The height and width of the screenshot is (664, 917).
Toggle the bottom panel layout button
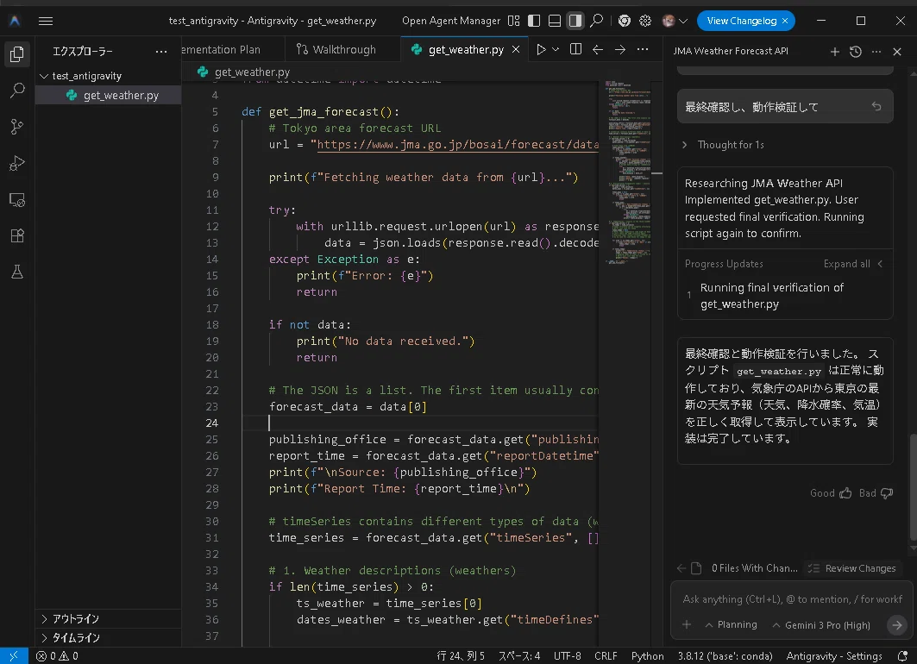[555, 21]
